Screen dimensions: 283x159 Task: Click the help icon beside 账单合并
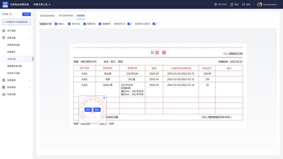click(x=124, y=24)
